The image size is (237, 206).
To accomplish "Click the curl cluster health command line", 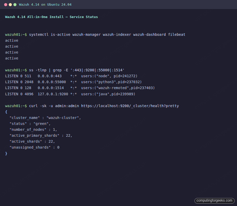I will pyautogui.click(x=92, y=106).
